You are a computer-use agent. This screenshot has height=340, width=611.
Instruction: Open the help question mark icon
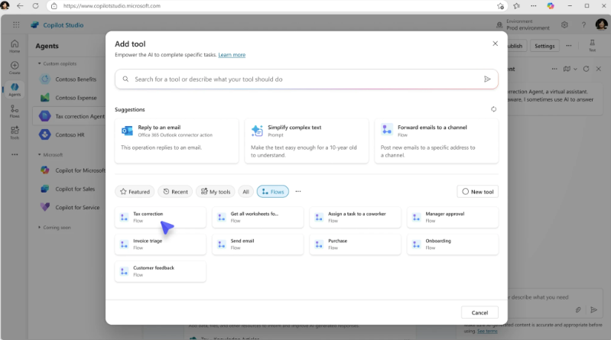pyautogui.click(x=583, y=25)
